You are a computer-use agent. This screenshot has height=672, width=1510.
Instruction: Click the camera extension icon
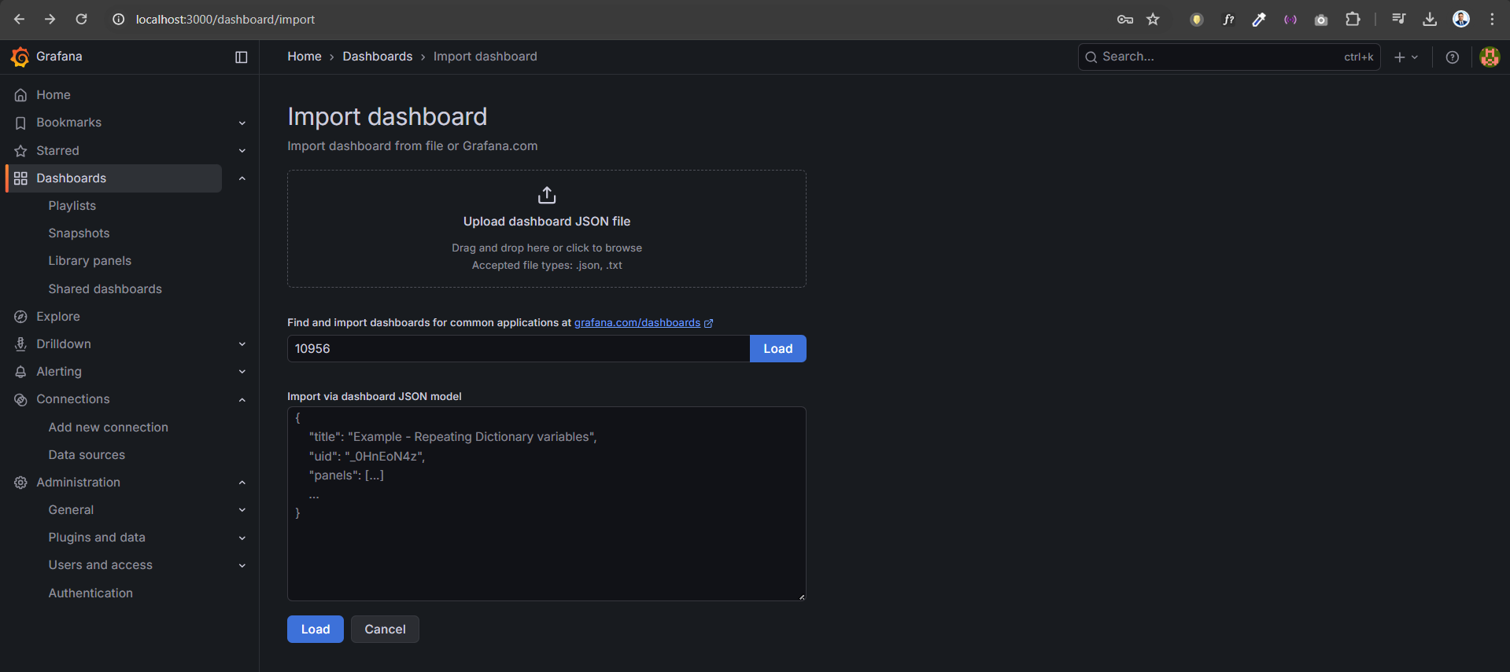tap(1321, 20)
